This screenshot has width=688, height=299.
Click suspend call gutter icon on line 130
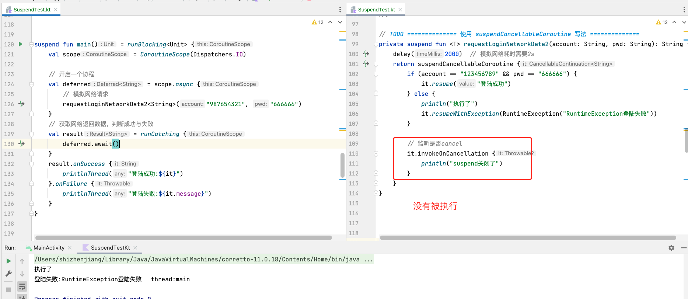[x=22, y=144]
